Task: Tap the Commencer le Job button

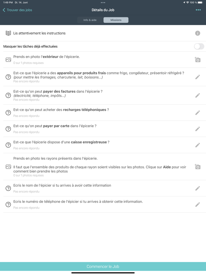Action: click(103, 266)
